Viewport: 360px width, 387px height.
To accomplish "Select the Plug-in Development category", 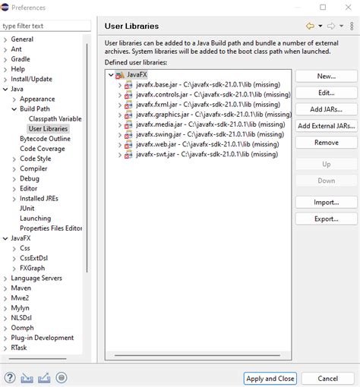I will tap(43, 338).
